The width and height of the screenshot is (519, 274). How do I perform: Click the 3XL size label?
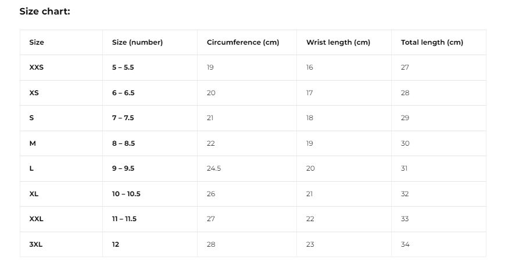click(x=36, y=244)
